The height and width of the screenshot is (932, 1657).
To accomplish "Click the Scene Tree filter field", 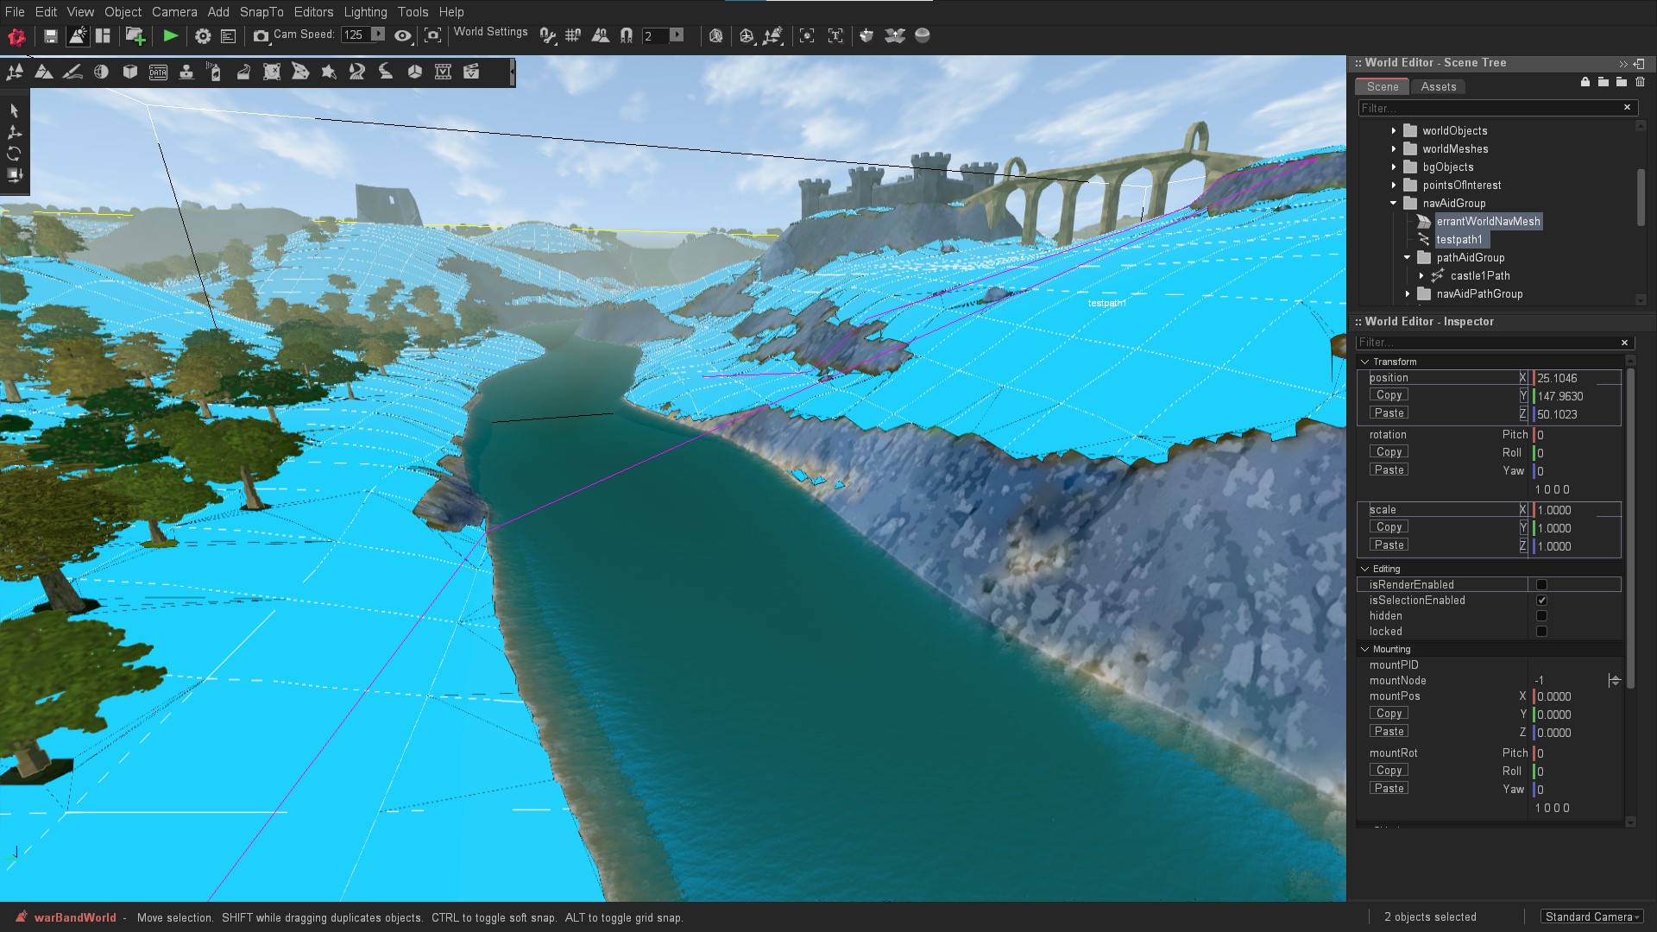I will 1489,108.
